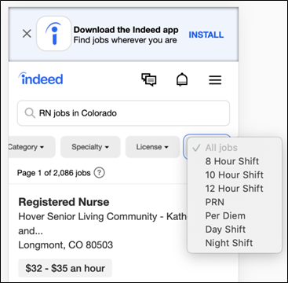Image resolution: width=288 pixels, height=283 pixels.
Task: Click the Find jobs wherever you are text
Action: click(125, 40)
